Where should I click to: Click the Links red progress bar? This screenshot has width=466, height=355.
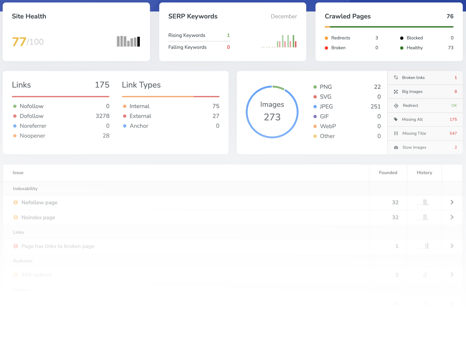(x=61, y=96)
